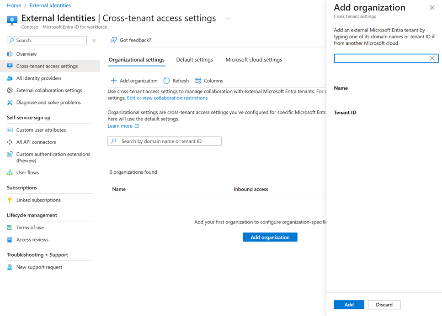Click the Linked subscriptions key icon
The height and width of the screenshot is (316, 442).
(x=10, y=200)
